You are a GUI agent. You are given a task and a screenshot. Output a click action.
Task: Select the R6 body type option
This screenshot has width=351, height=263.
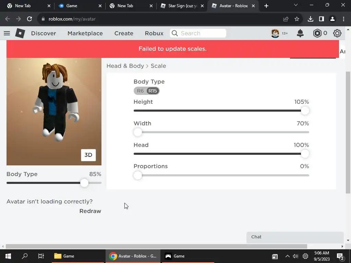(x=140, y=91)
